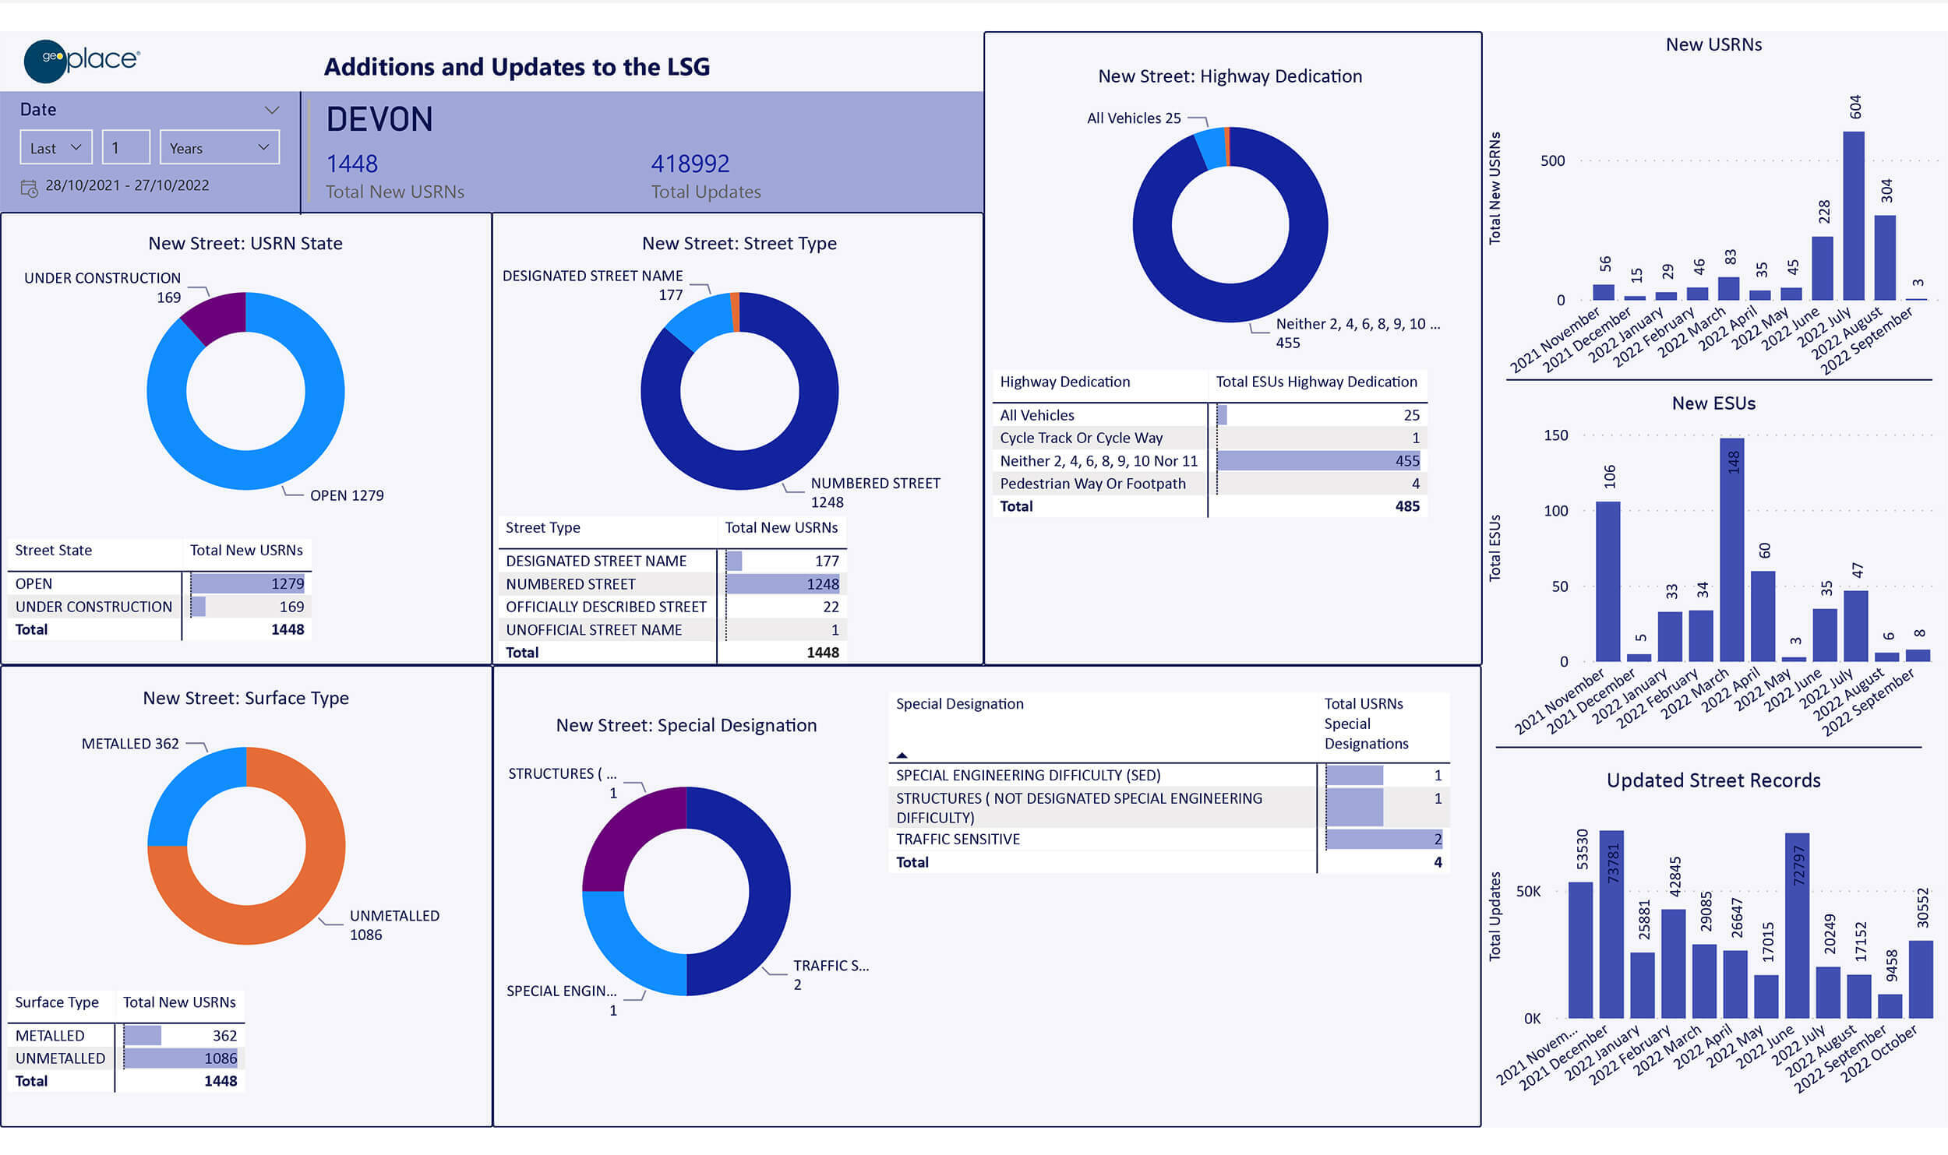Click the 418992 Total Updates value
Viewport: 1948px width, 1155px height.
click(x=690, y=164)
